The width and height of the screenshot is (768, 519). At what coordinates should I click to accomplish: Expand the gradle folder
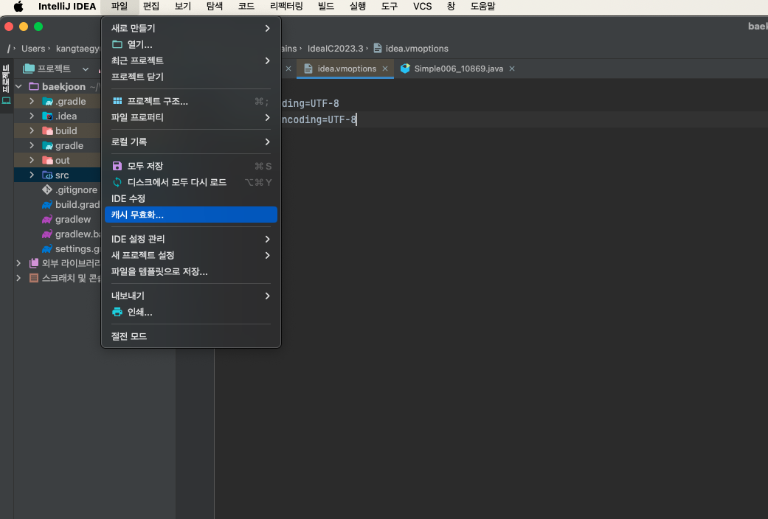pyautogui.click(x=32, y=145)
